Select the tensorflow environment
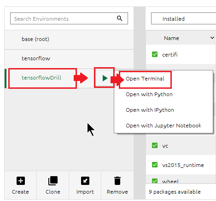216x201 pixels. click(x=69, y=59)
